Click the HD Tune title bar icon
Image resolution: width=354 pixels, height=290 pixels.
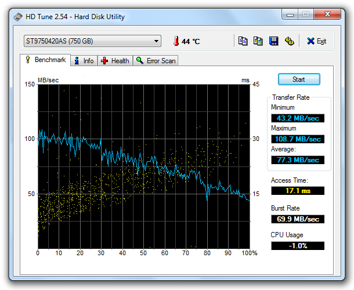click(x=18, y=17)
